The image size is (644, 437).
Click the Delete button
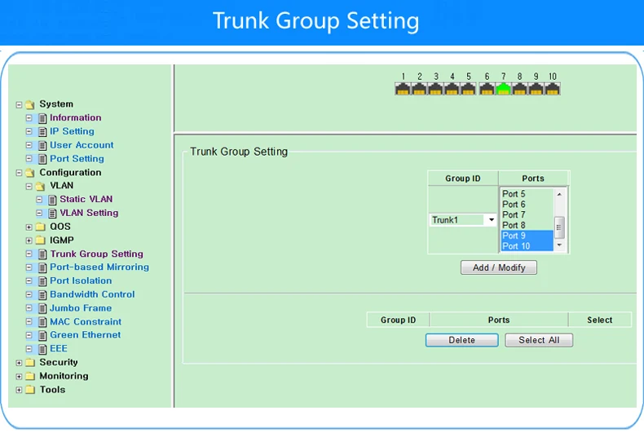(461, 340)
